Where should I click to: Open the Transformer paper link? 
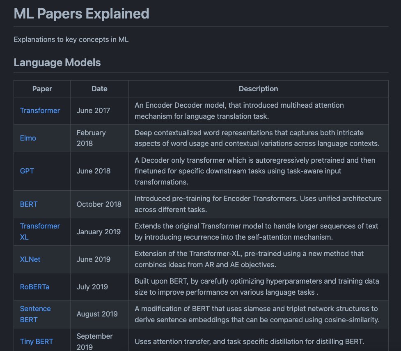coord(40,111)
